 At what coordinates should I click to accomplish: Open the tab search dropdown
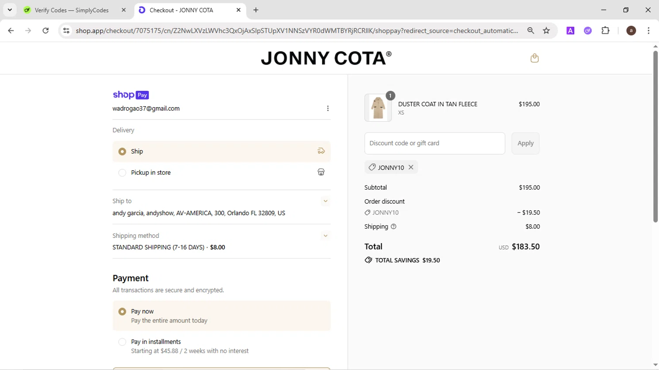(10, 10)
